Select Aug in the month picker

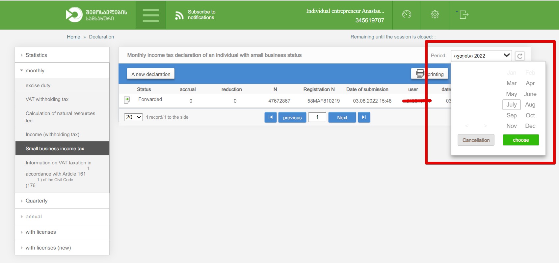[530, 105]
